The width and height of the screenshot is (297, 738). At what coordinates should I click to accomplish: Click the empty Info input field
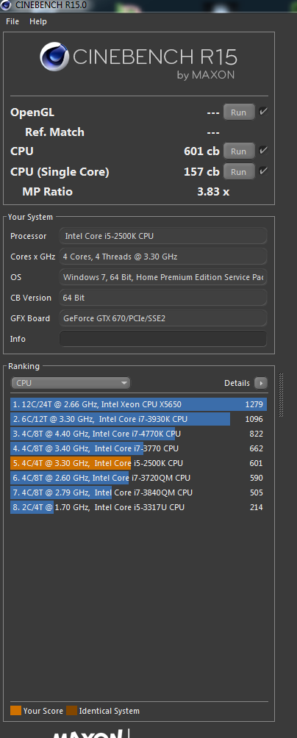(x=163, y=339)
